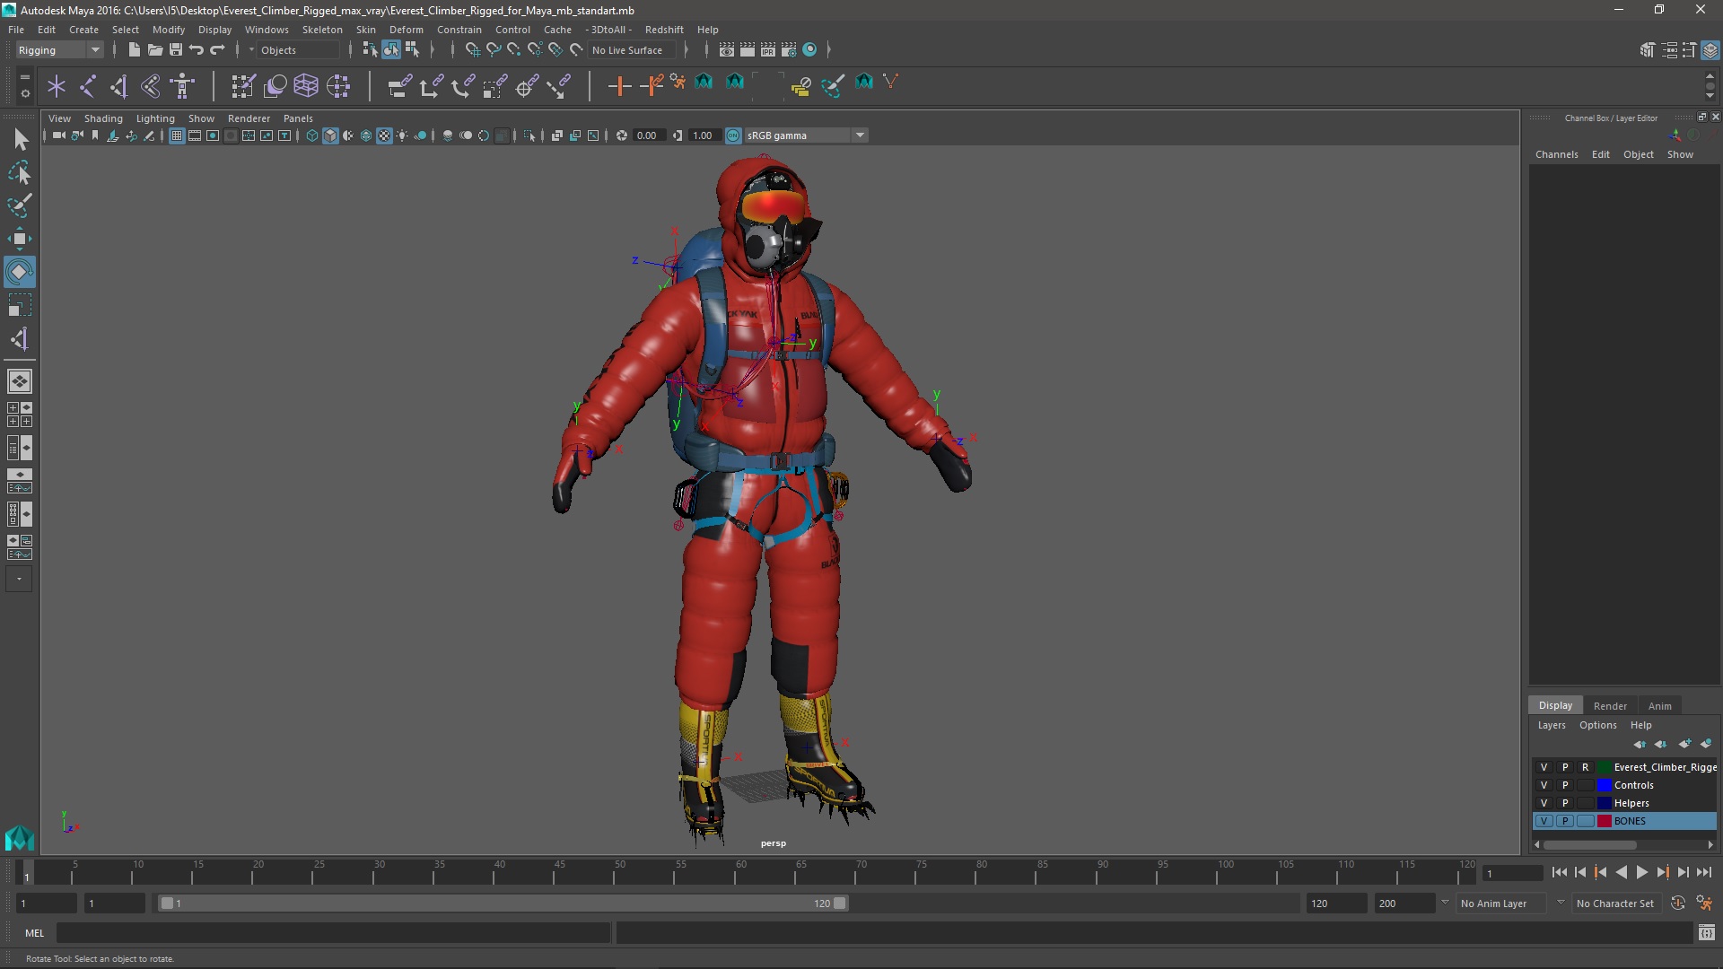Click the HumanIK skeleton shelf icon
The height and width of the screenshot is (969, 1723).
(182, 86)
